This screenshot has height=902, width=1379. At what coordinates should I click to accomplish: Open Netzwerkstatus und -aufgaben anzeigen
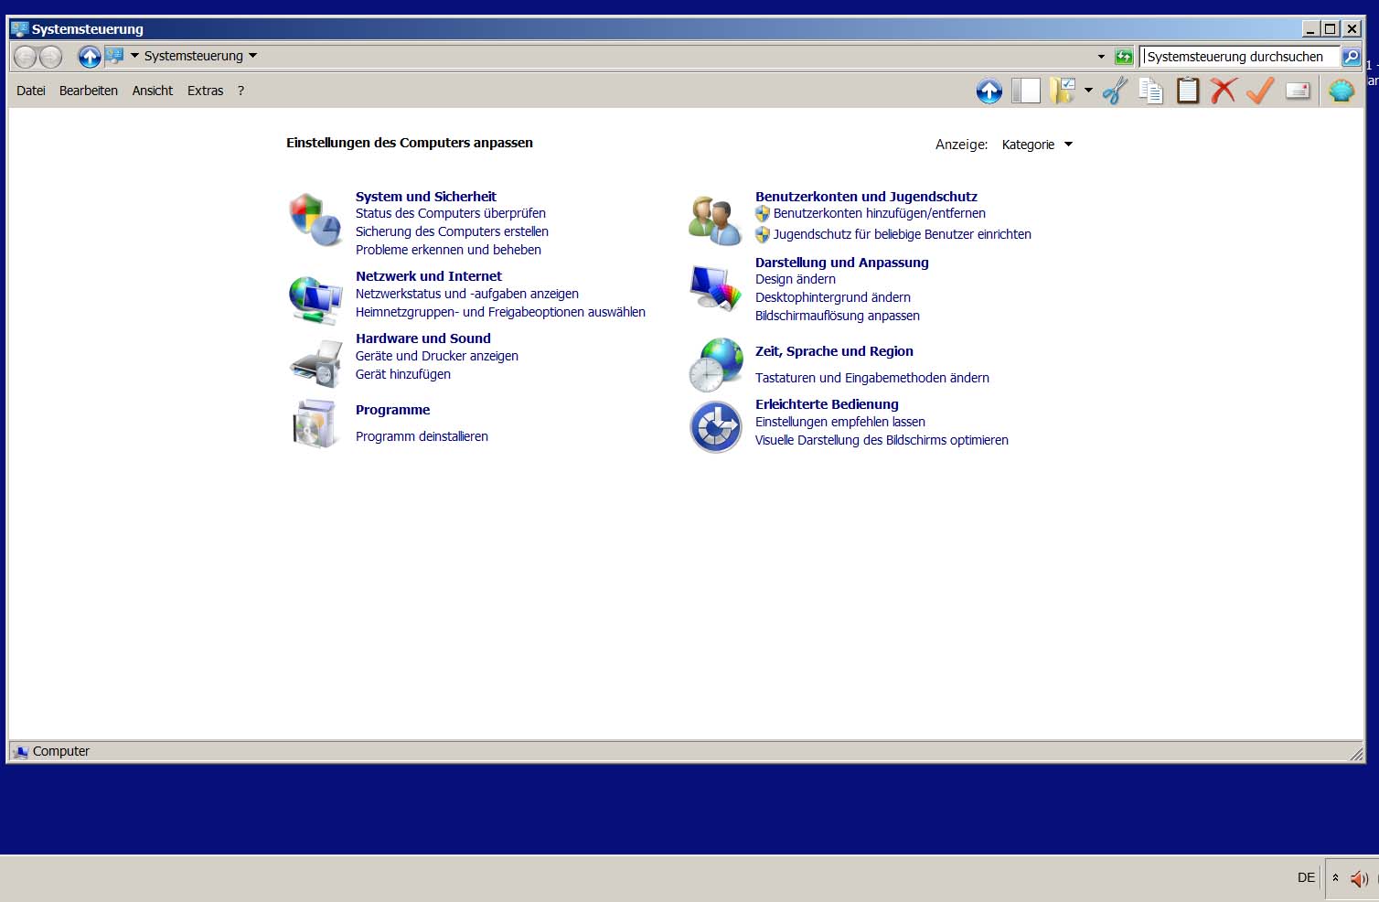click(467, 294)
